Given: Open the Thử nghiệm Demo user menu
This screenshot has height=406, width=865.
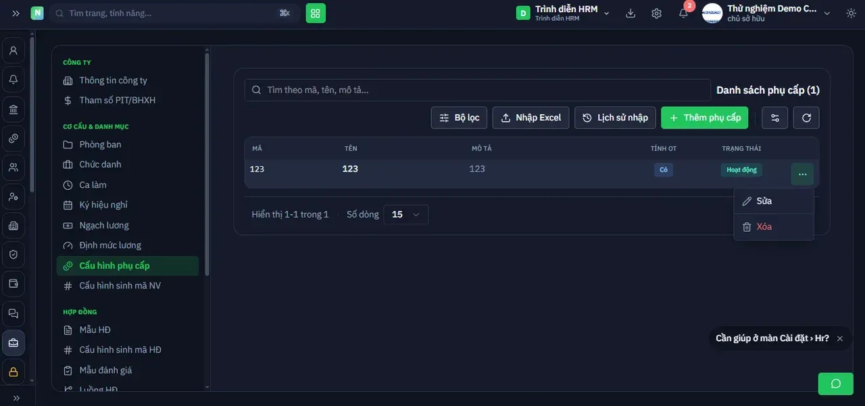Looking at the screenshot, I should pos(766,13).
